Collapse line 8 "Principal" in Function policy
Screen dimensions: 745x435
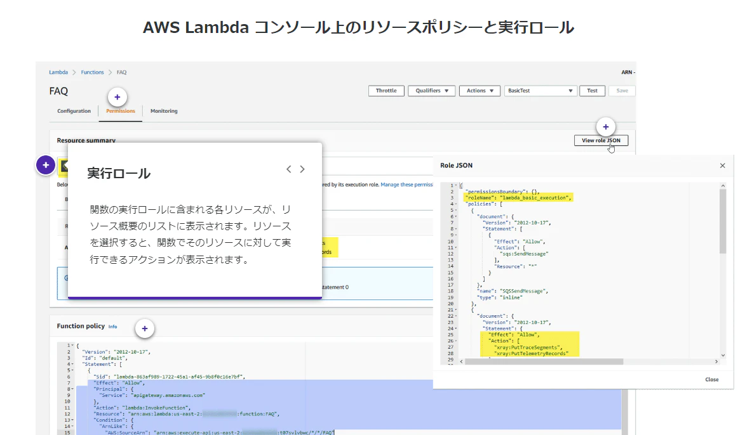tap(72, 389)
